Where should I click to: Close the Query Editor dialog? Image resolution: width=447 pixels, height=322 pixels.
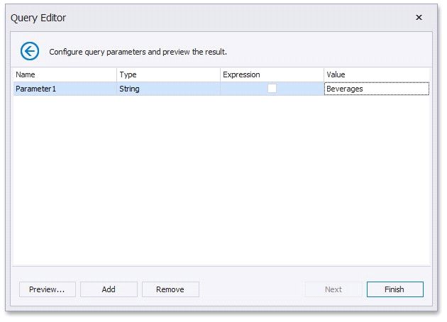[419, 17]
